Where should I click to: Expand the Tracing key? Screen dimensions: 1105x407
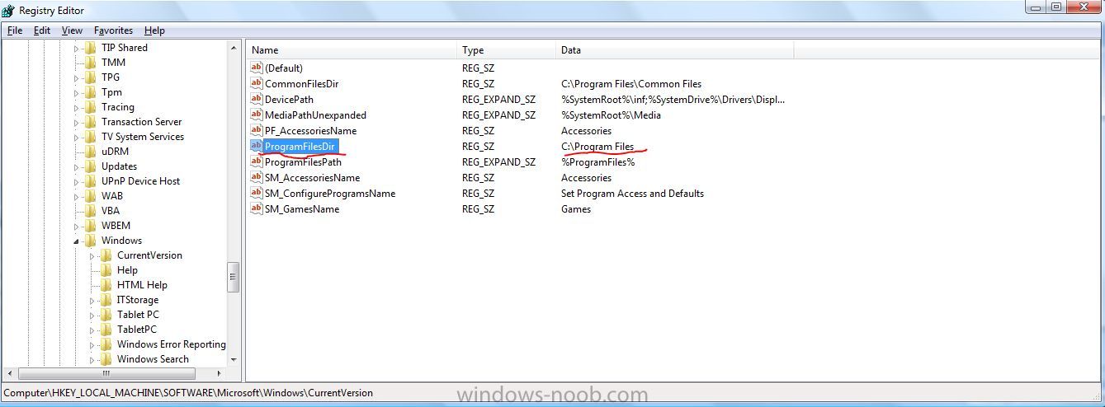pos(77,107)
